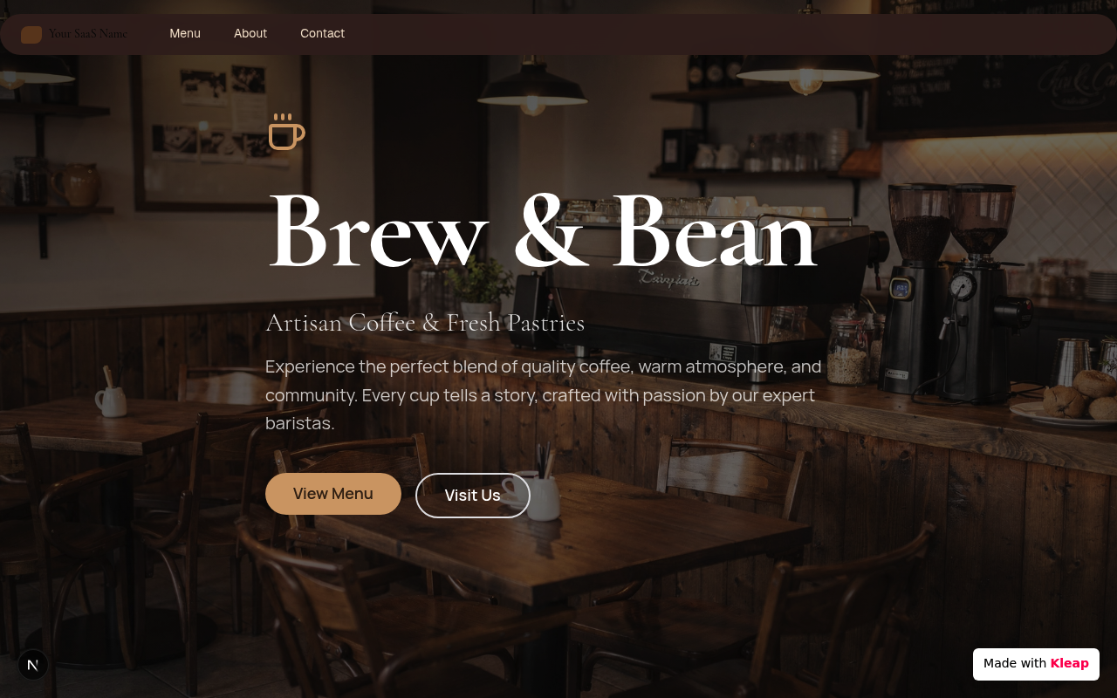Click the Brew & Bean main heading

pyautogui.click(x=542, y=231)
